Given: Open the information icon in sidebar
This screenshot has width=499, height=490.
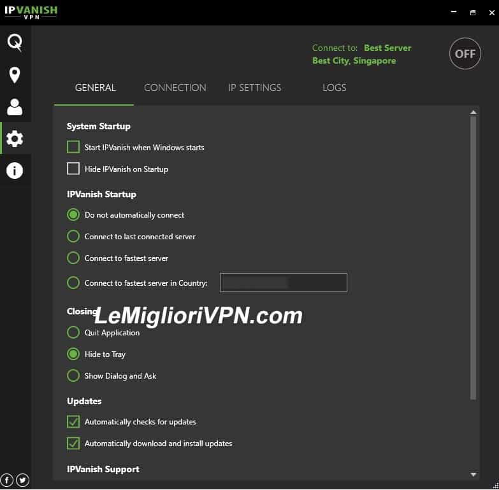Looking at the screenshot, I should click(15, 171).
